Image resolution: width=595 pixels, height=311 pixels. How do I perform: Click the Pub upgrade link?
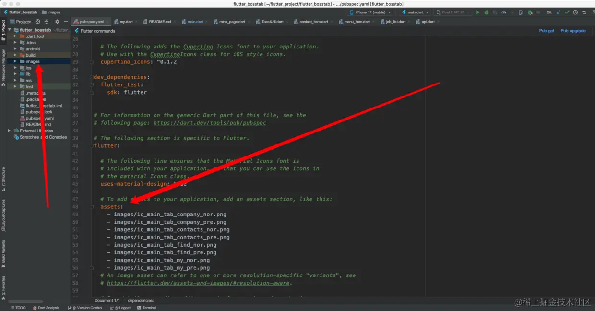click(573, 31)
